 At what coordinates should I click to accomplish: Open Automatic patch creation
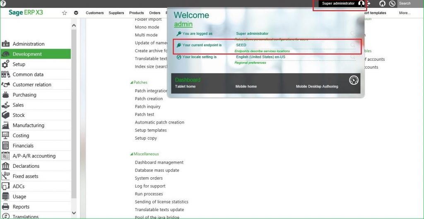pyautogui.click(x=159, y=122)
